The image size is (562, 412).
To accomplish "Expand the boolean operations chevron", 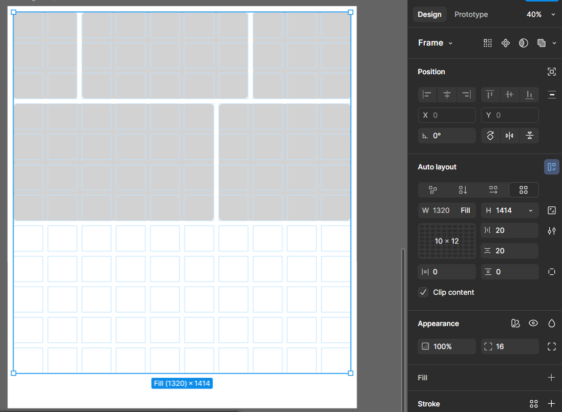I will pos(554,44).
